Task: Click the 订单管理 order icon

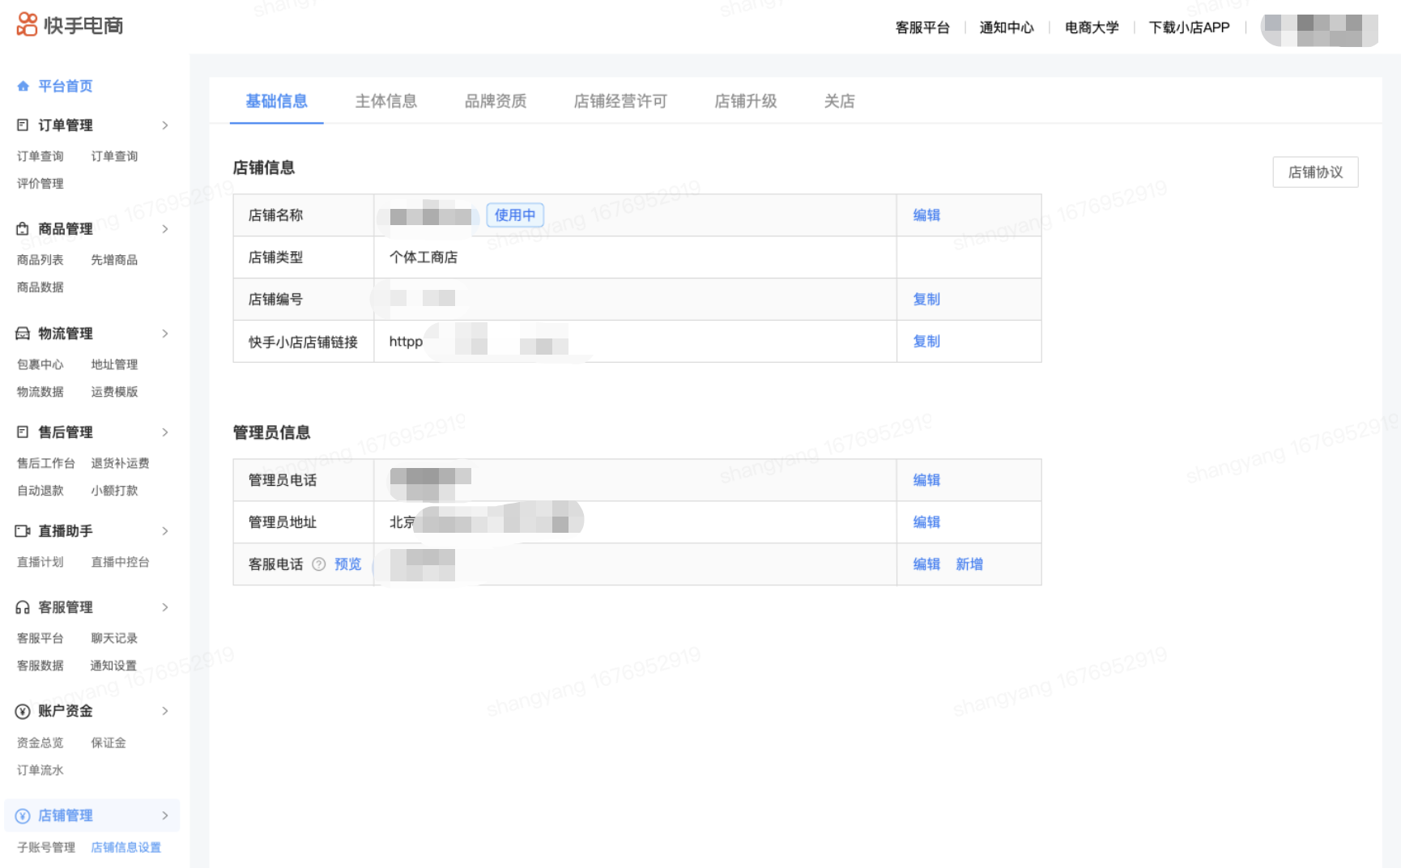Action: 23,126
